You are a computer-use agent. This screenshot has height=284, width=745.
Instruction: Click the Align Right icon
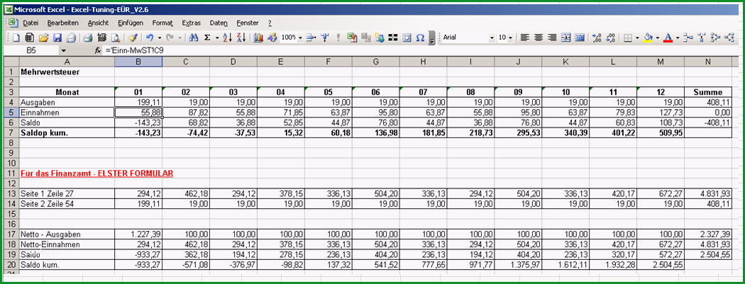point(552,38)
